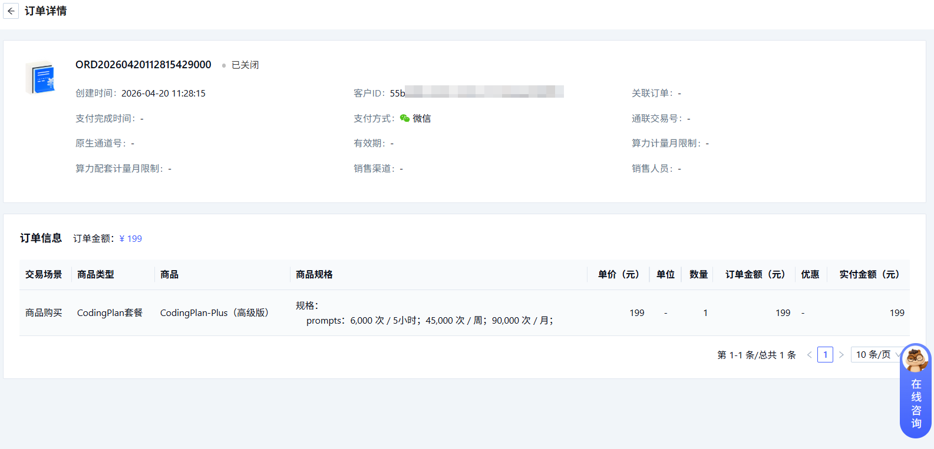
Task: Click the 第 1-1 条/总共 1 条 pagination summary
Action: tap(757, 355)
